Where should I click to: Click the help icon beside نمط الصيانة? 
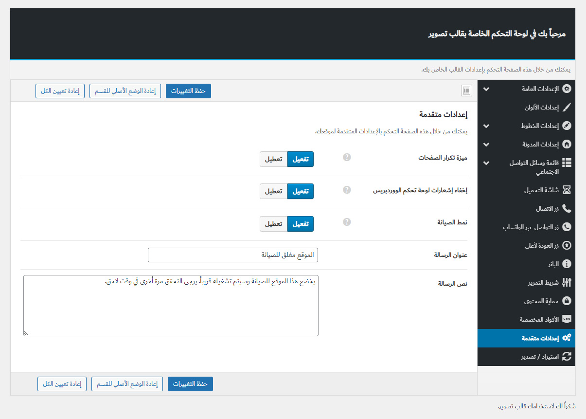click(347, 222)
